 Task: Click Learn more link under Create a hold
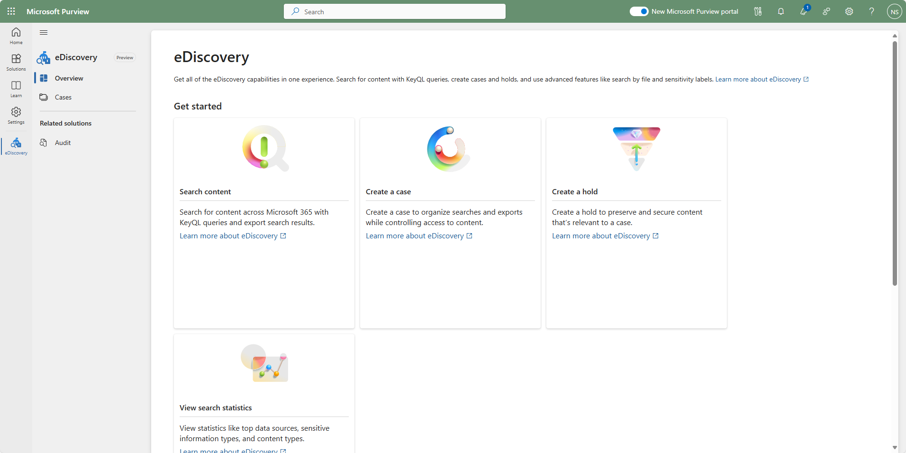click(601, 236)
